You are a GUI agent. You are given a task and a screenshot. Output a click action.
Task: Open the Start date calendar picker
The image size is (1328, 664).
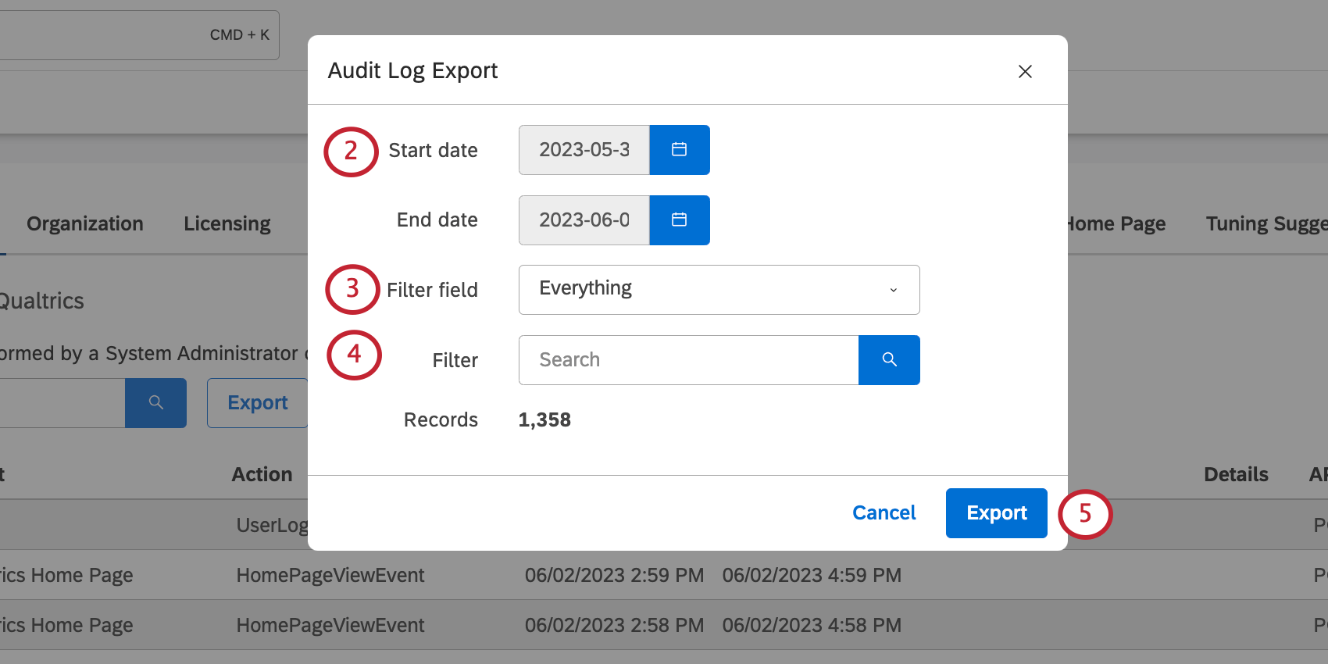tap(679, 150)
